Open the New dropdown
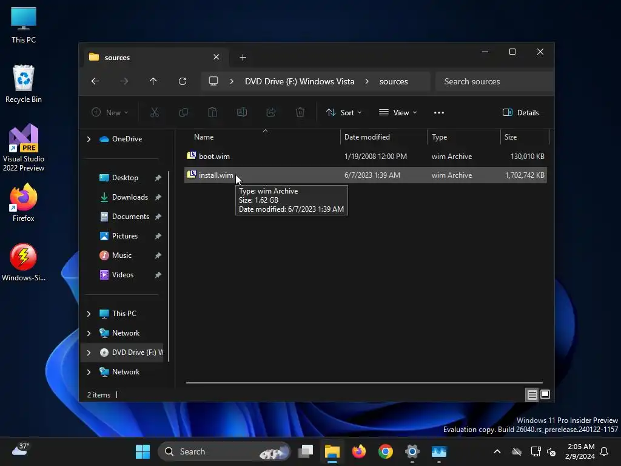621x466 pixels. [x=110, y=112]
